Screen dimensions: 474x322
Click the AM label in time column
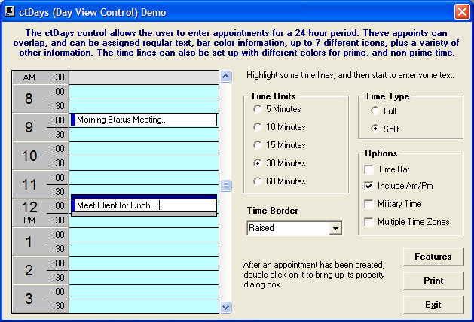29,77
